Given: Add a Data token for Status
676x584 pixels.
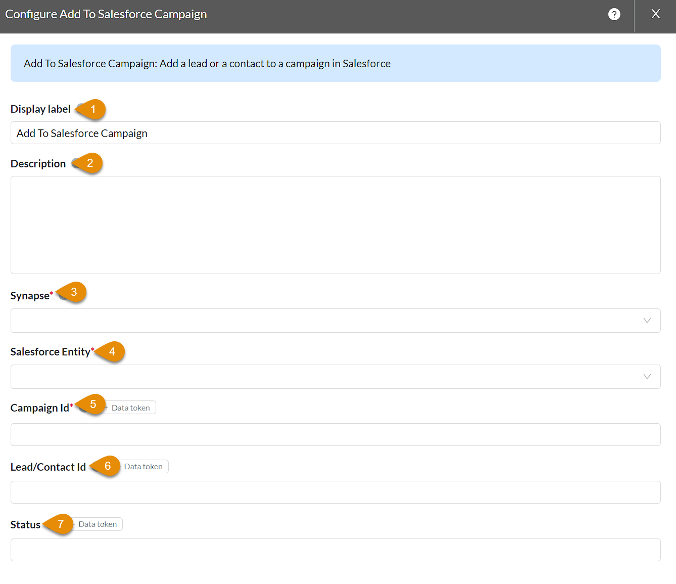Looking at the screenshot, I should coord(96,524).
